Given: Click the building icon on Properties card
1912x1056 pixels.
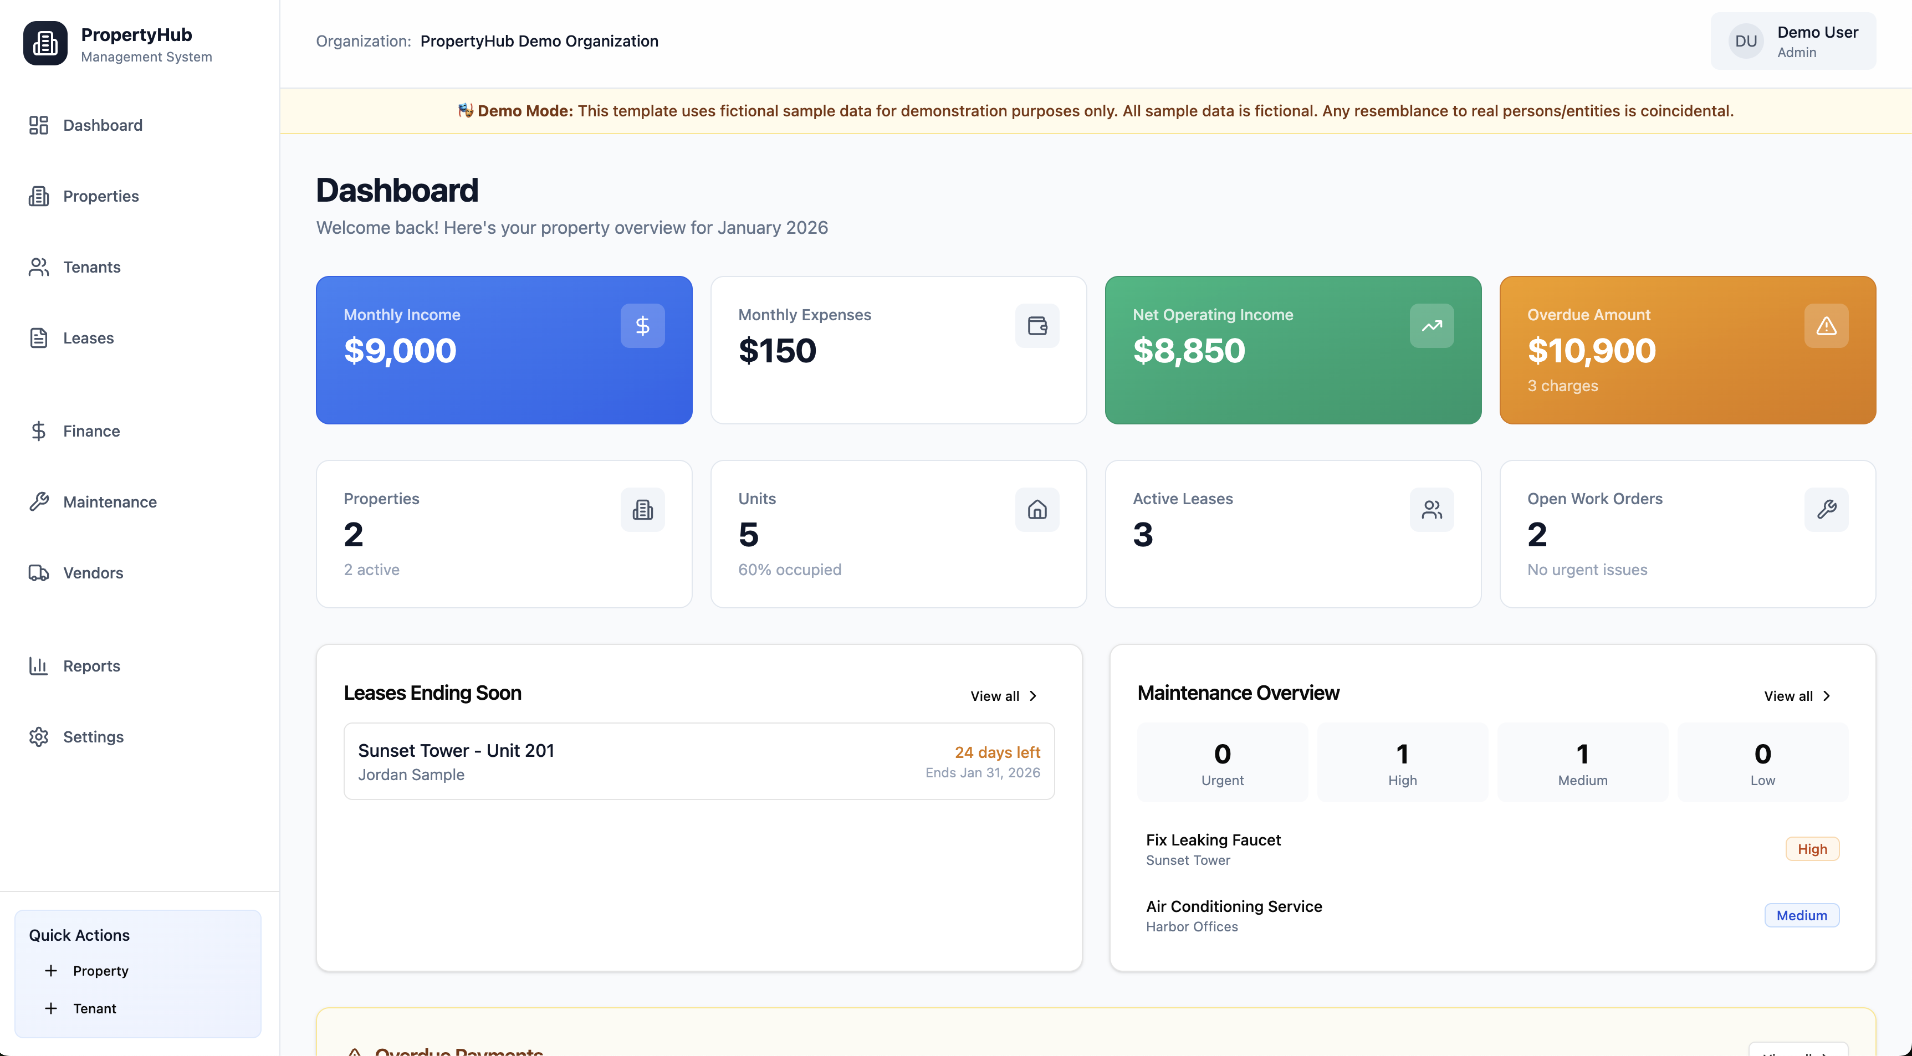Looking at the screenshot, I should tap(643, 510).
